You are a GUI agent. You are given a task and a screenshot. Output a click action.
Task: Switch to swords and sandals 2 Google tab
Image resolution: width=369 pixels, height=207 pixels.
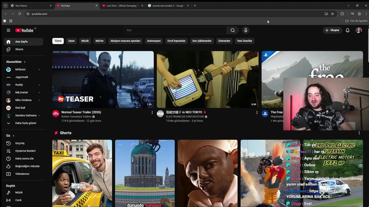pyautogui.click(x=168, y=5)
